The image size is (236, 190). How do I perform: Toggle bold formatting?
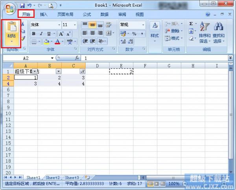(34, 34)
